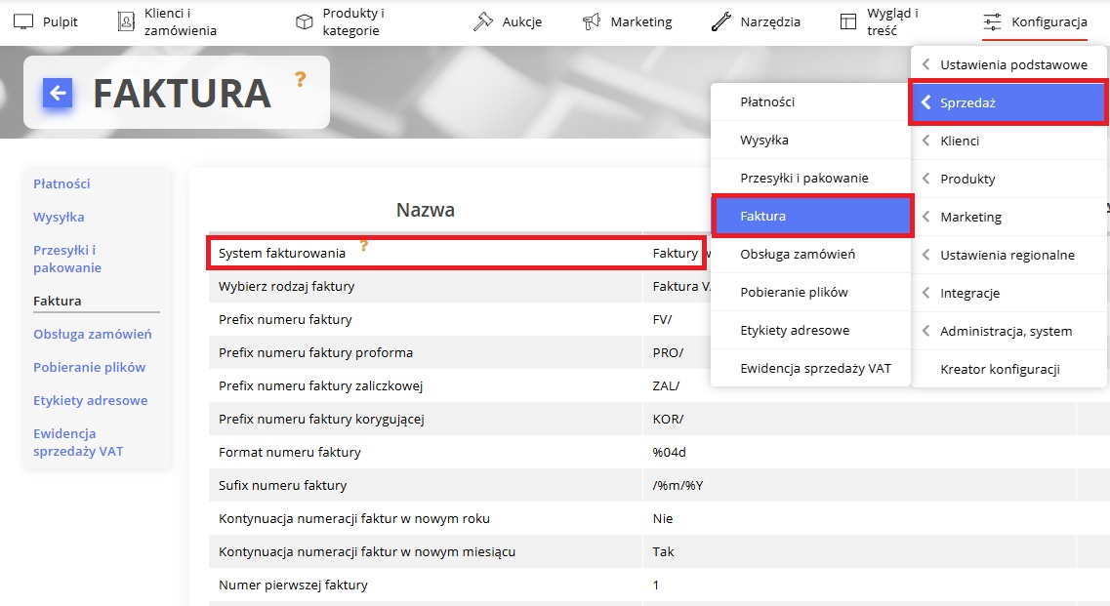Open Faktura item in left sidebar
The height and width of the screenshot is (606, 1110).
pos(58,301)
